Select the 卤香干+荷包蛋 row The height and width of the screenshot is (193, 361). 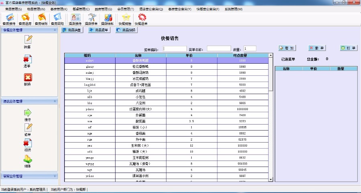coord(166,85)
